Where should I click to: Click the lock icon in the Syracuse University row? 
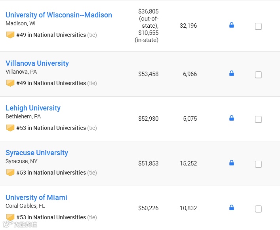coord(232,163)
